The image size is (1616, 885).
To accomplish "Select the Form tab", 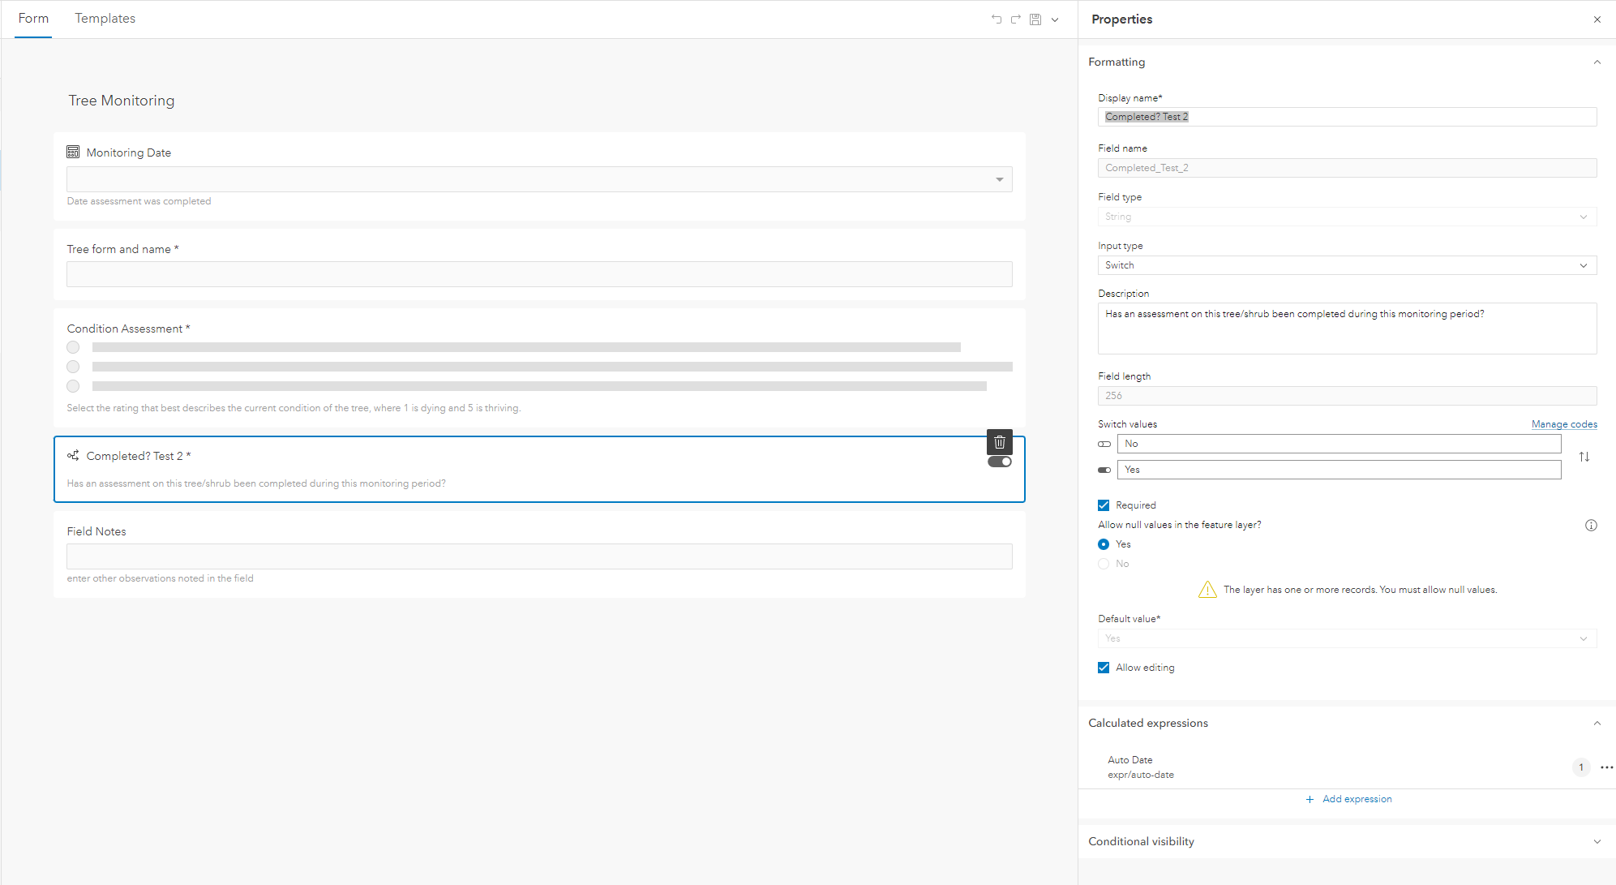I will [x=33, y=19].
